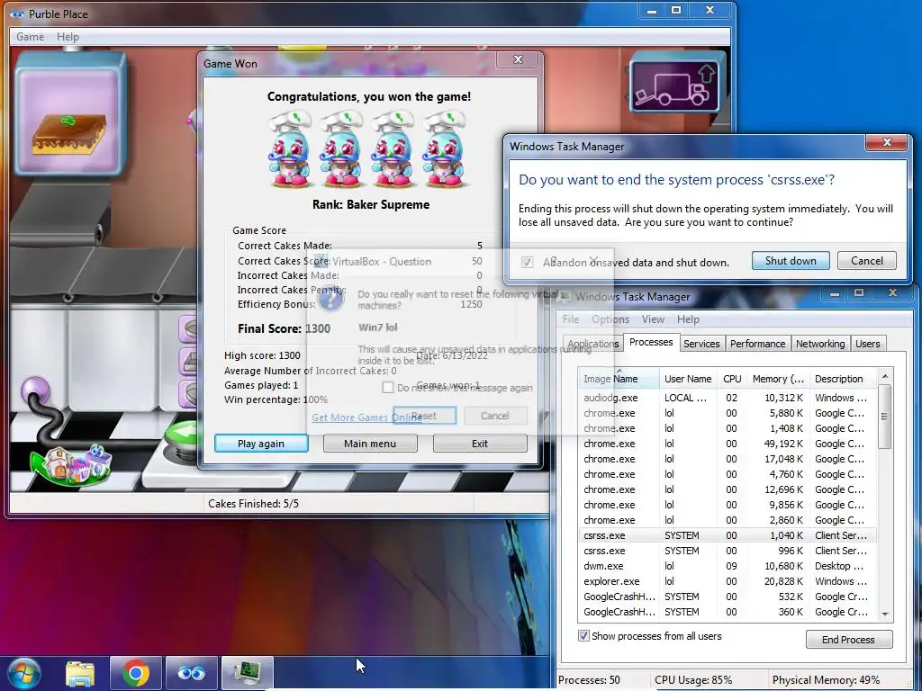
Task: Sort processes by CPU column
Action: point(732,379)
